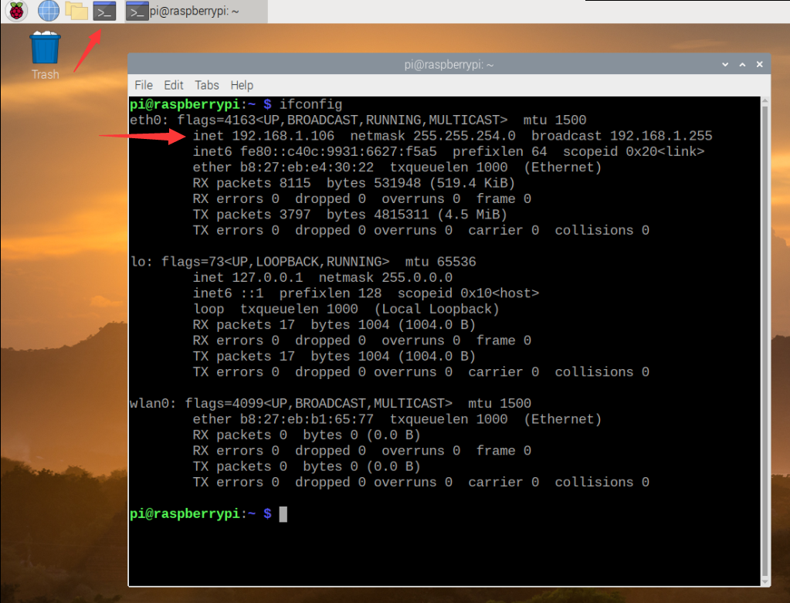Screen dimensions: 790x603
Task: Open the File menu in terminal
Action: [144, 85]
